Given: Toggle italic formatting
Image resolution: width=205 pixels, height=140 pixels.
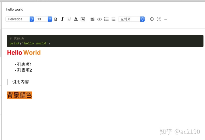Looking at the screenshot, I should point(62,19).
